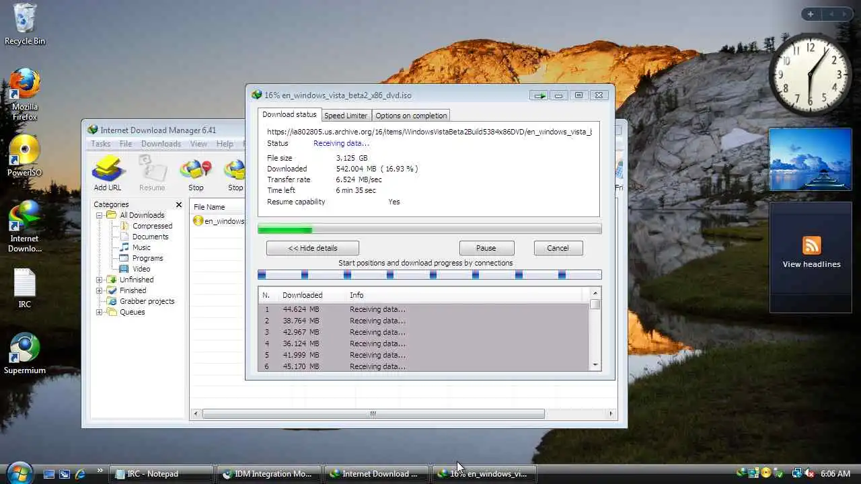
Task: Click connections list scroll down arrow
Action: point(595,365)
